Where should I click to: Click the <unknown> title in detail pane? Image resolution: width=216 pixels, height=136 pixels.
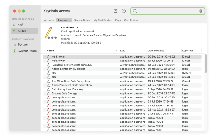click(x=70, y=27)
